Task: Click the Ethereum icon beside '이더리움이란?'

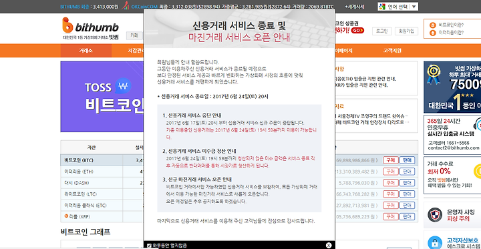Action: click(x=432, y=33)
